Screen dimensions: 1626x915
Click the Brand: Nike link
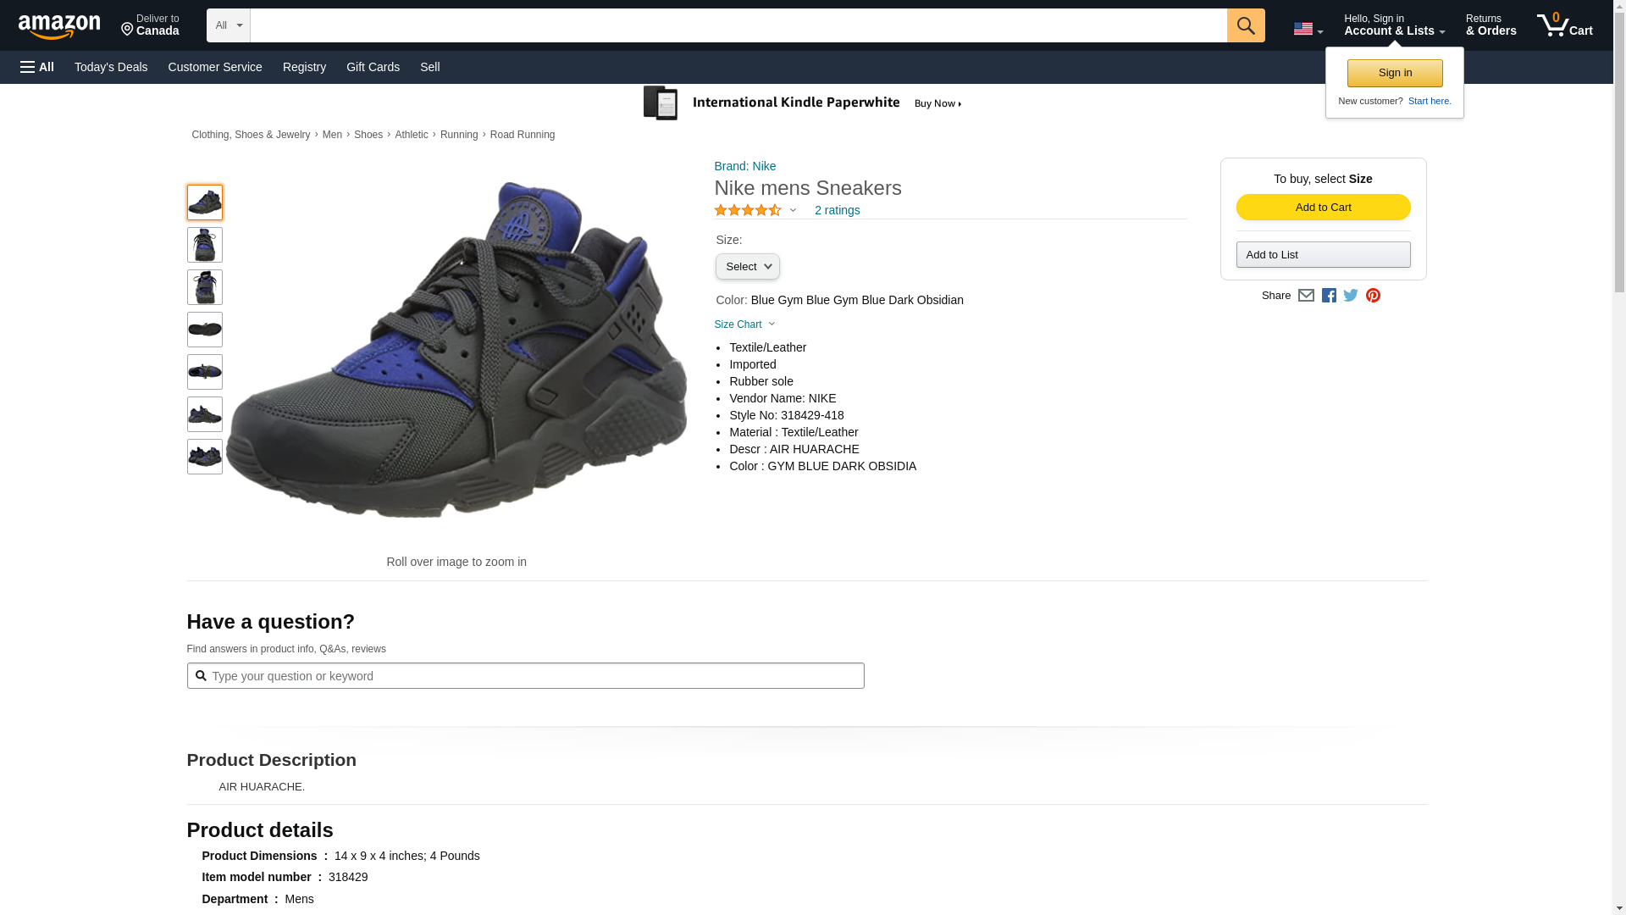pyautogui.click(x=744, y=166)
